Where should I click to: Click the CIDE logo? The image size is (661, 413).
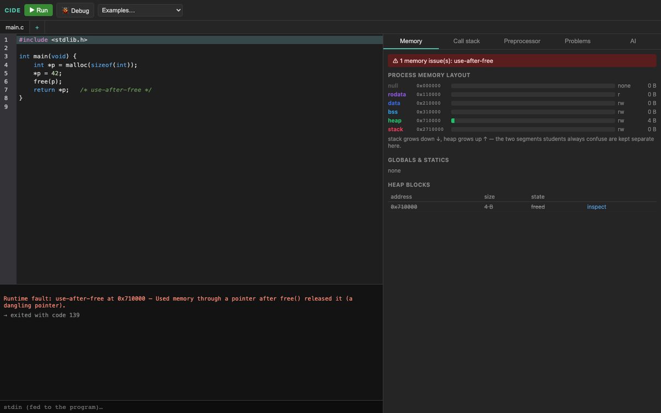13,10
